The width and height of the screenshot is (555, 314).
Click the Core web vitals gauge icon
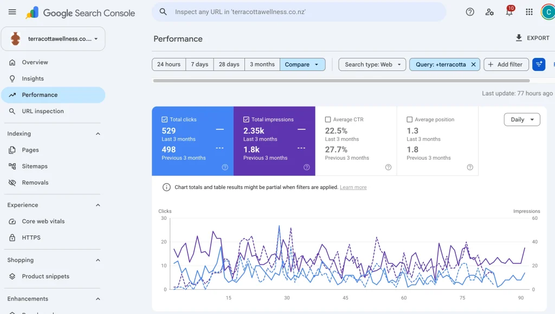[x=12, y=221]
